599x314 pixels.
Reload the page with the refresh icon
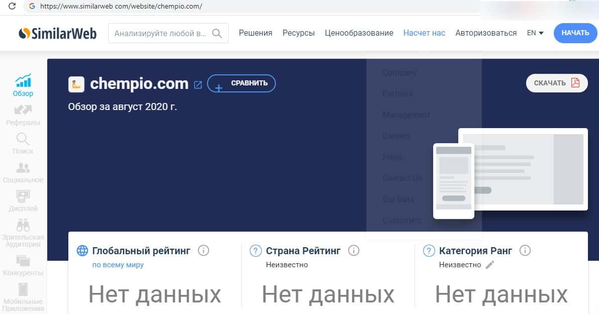pyautogui.click(x=12, y=6)
